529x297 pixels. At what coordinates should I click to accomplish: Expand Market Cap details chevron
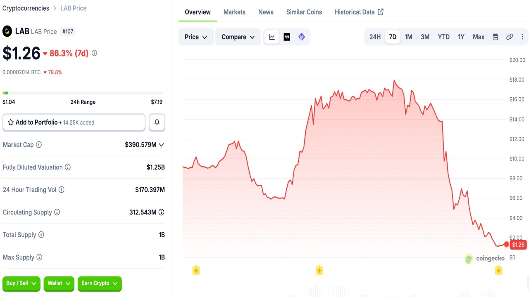point(162,145)
